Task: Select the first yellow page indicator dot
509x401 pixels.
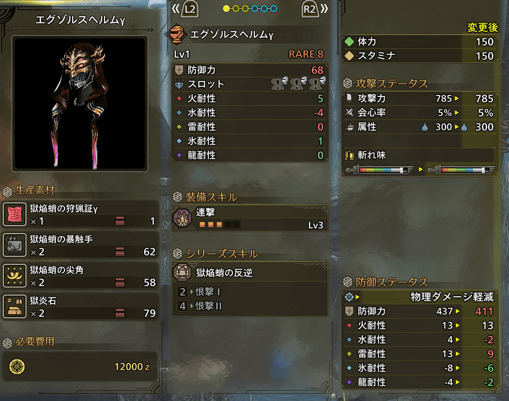Action: click(226, 9)
